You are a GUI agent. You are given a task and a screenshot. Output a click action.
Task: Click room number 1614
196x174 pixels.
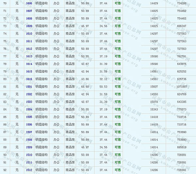pyautogui.click(x=29, y=64)
